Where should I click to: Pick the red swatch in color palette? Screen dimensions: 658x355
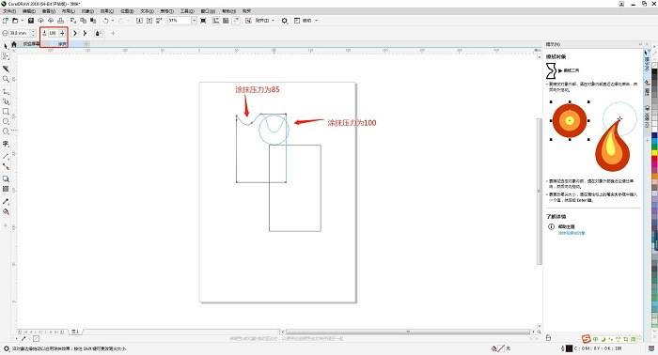click(x=654, y=160)
